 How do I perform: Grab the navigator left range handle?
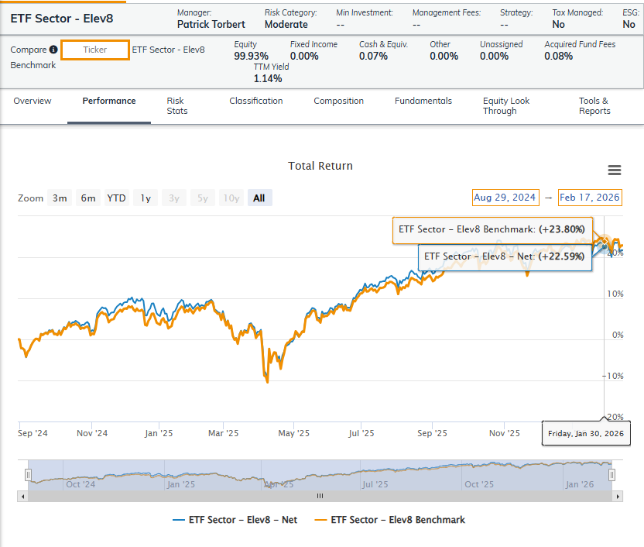(x=29, y=474)
